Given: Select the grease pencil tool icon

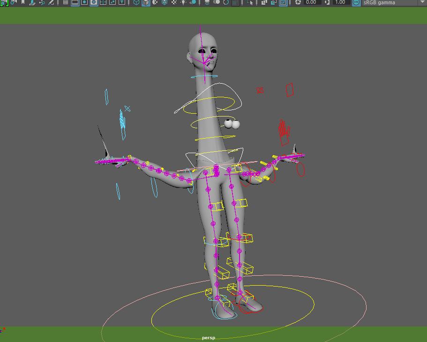Looking at the screenshot, I should [51, 2].
